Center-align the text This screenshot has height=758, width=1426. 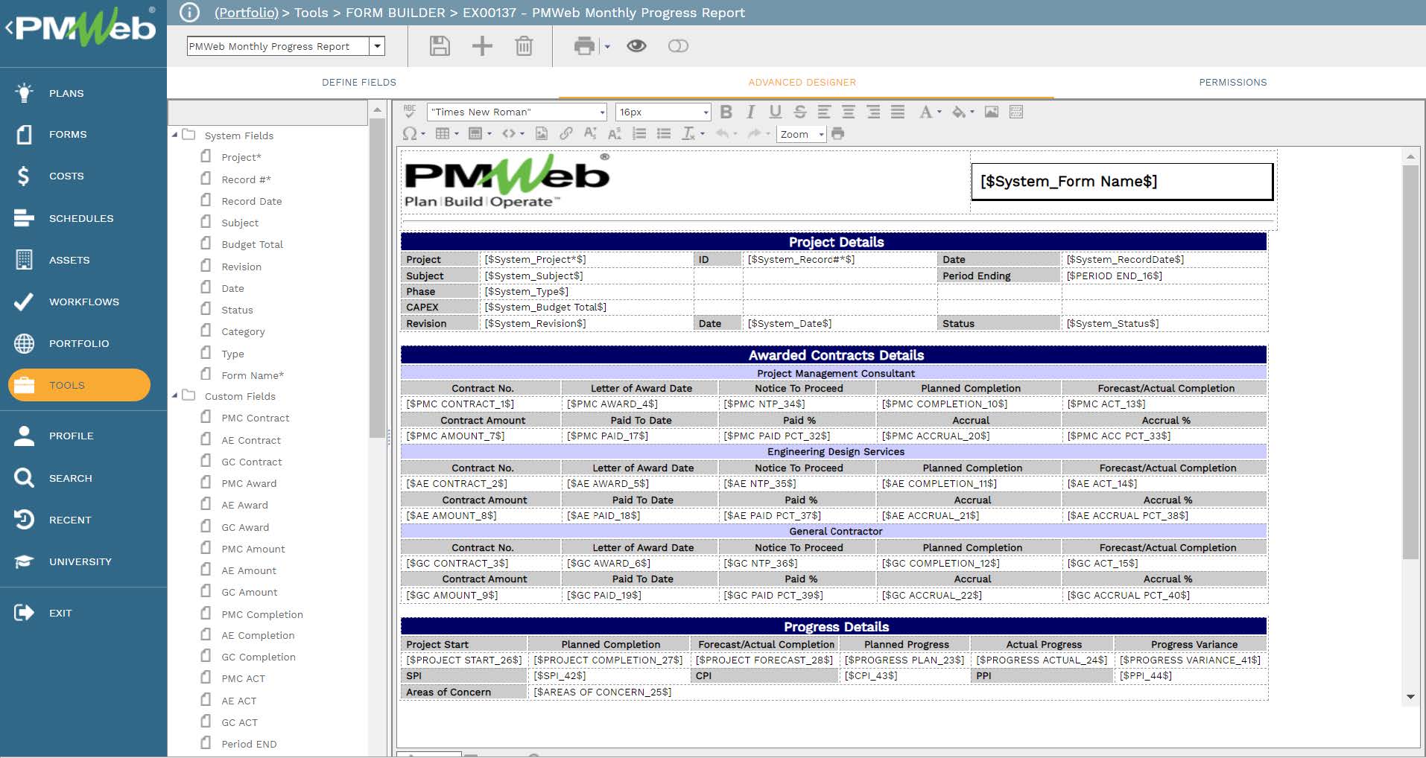(849, 112)
